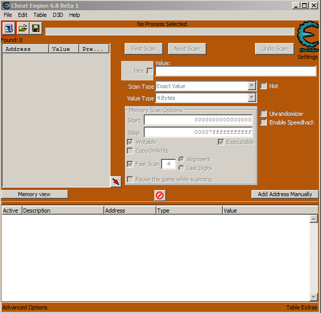
Task: Check Pause the game while scanning
Action: pos(130,179)
